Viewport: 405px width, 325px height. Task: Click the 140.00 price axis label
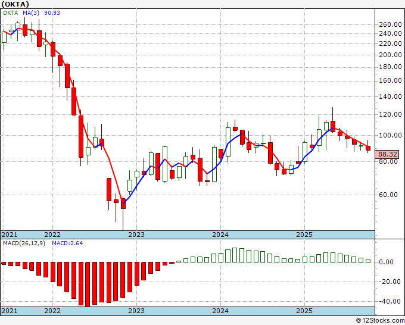tap(390, 96)
